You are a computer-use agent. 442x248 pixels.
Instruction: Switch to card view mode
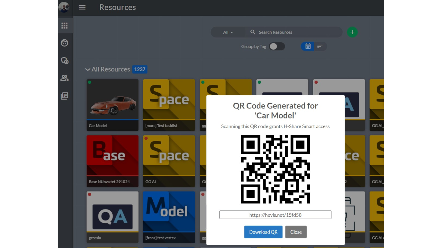coord(308,46)
